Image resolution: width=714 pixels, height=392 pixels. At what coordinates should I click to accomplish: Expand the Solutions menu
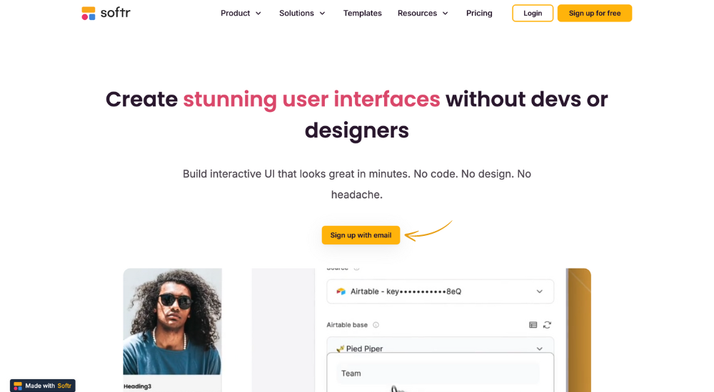click(x=302, y=14)
